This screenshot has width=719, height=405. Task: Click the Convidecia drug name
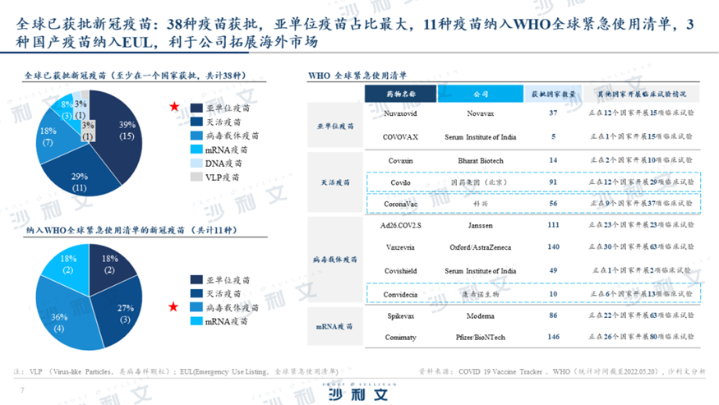pyautogui.click(x=400, y=294)
